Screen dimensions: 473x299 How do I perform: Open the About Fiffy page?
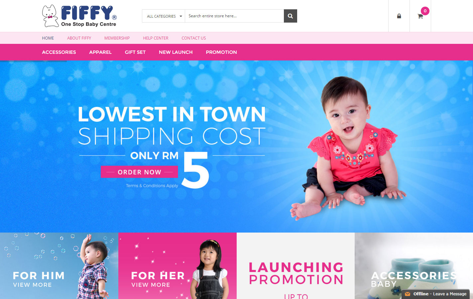tap(79, 38)
